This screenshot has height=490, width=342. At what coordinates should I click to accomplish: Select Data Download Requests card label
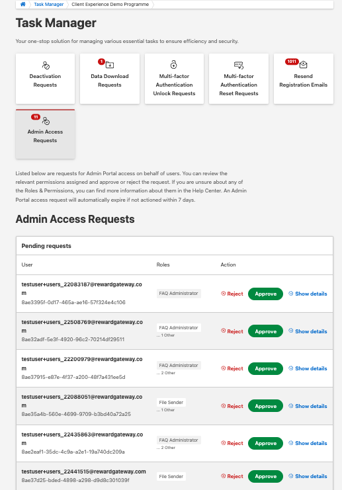tap(110, 81)
